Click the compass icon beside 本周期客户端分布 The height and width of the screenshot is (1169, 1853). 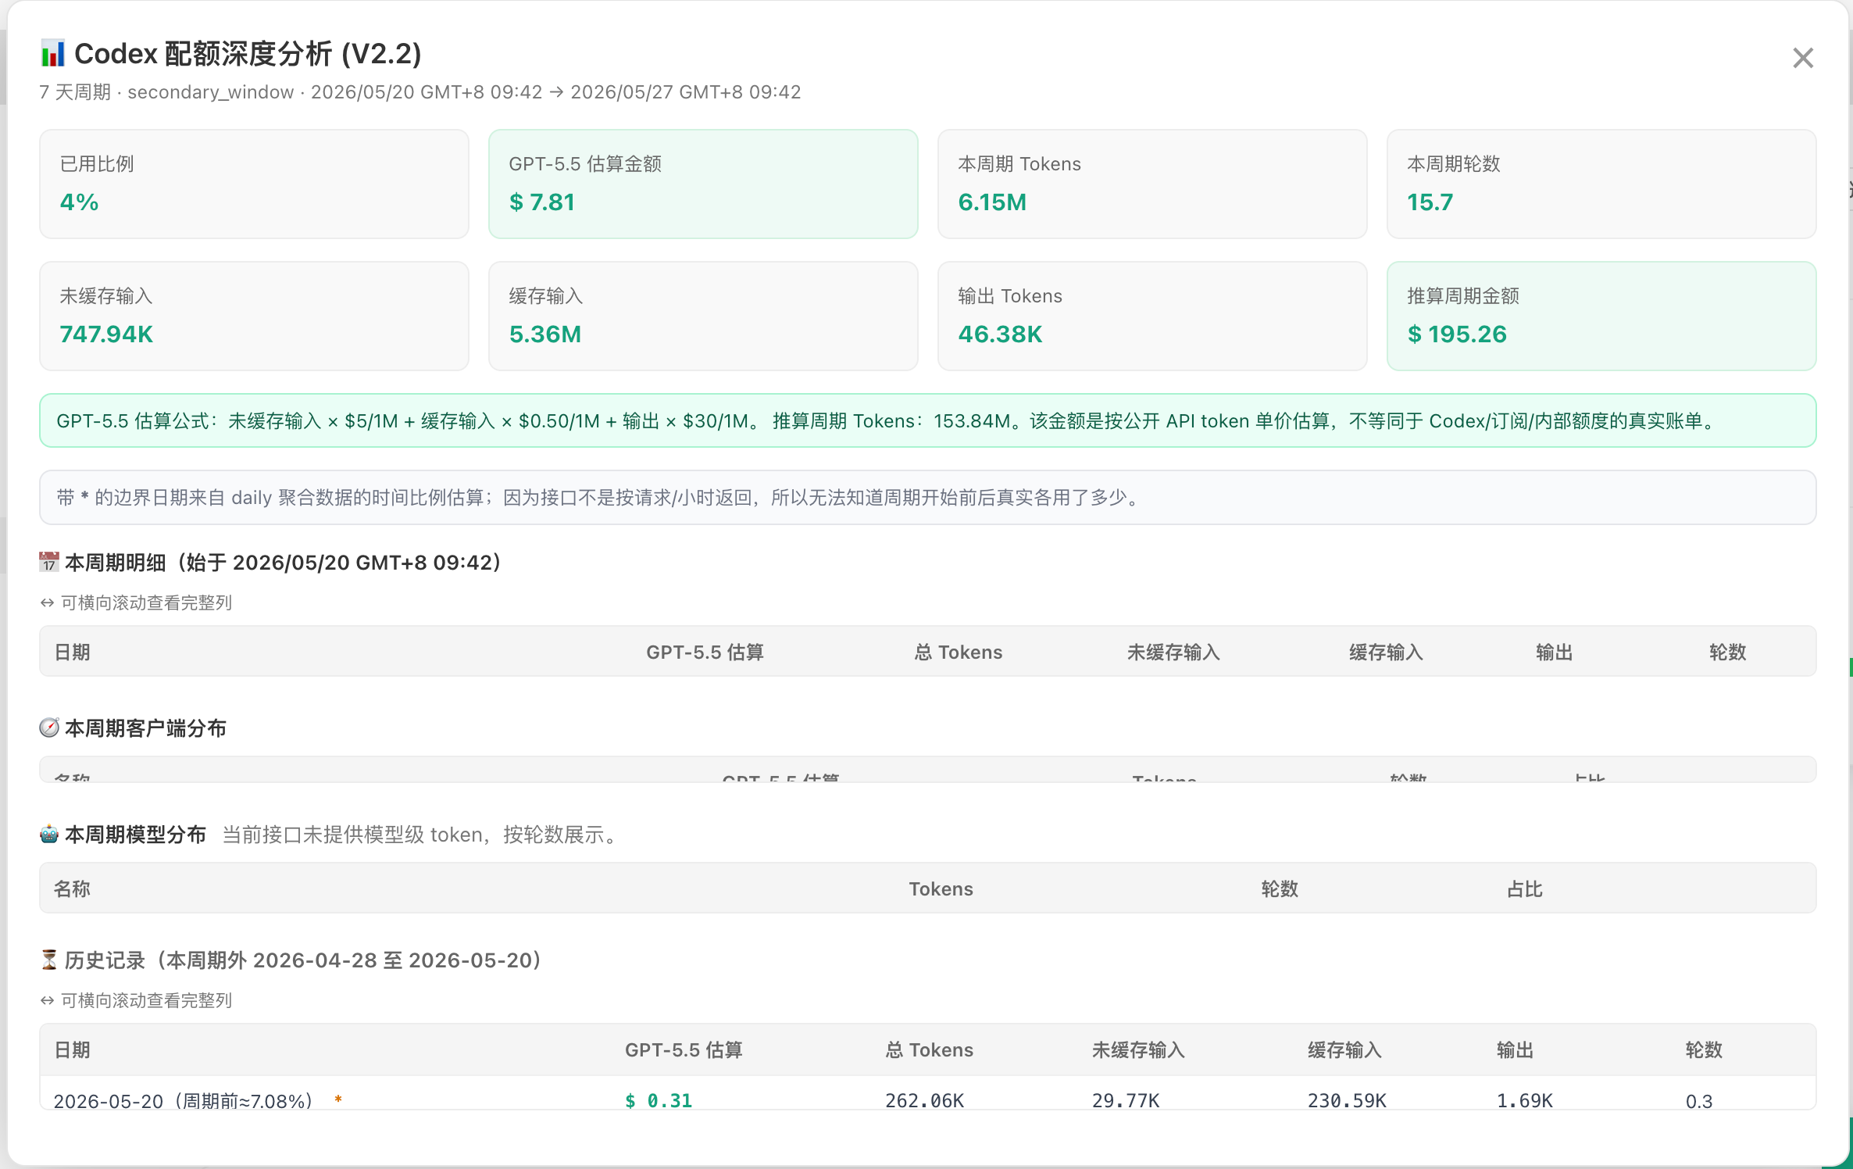[x=49, y=727]
